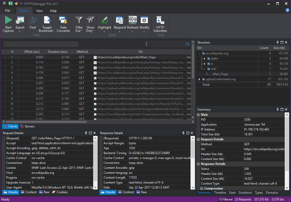Show Raw tab in Request Details

pos(44,192)
